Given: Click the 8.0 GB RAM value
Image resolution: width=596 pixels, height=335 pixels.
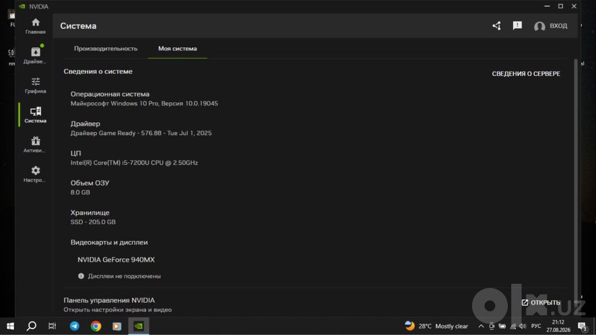Looking at the screenshot, I should pos(80,193).
